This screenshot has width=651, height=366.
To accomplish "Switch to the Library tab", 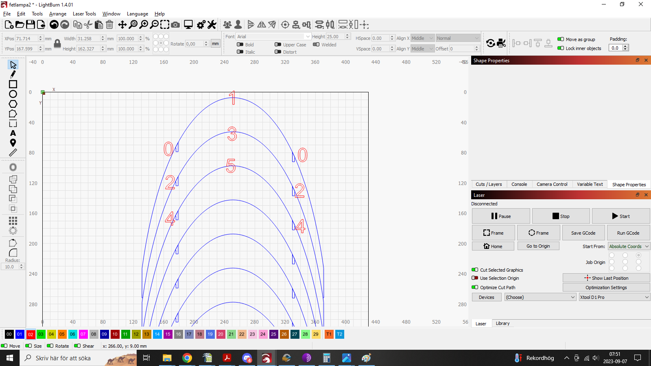I will [502, 323].
